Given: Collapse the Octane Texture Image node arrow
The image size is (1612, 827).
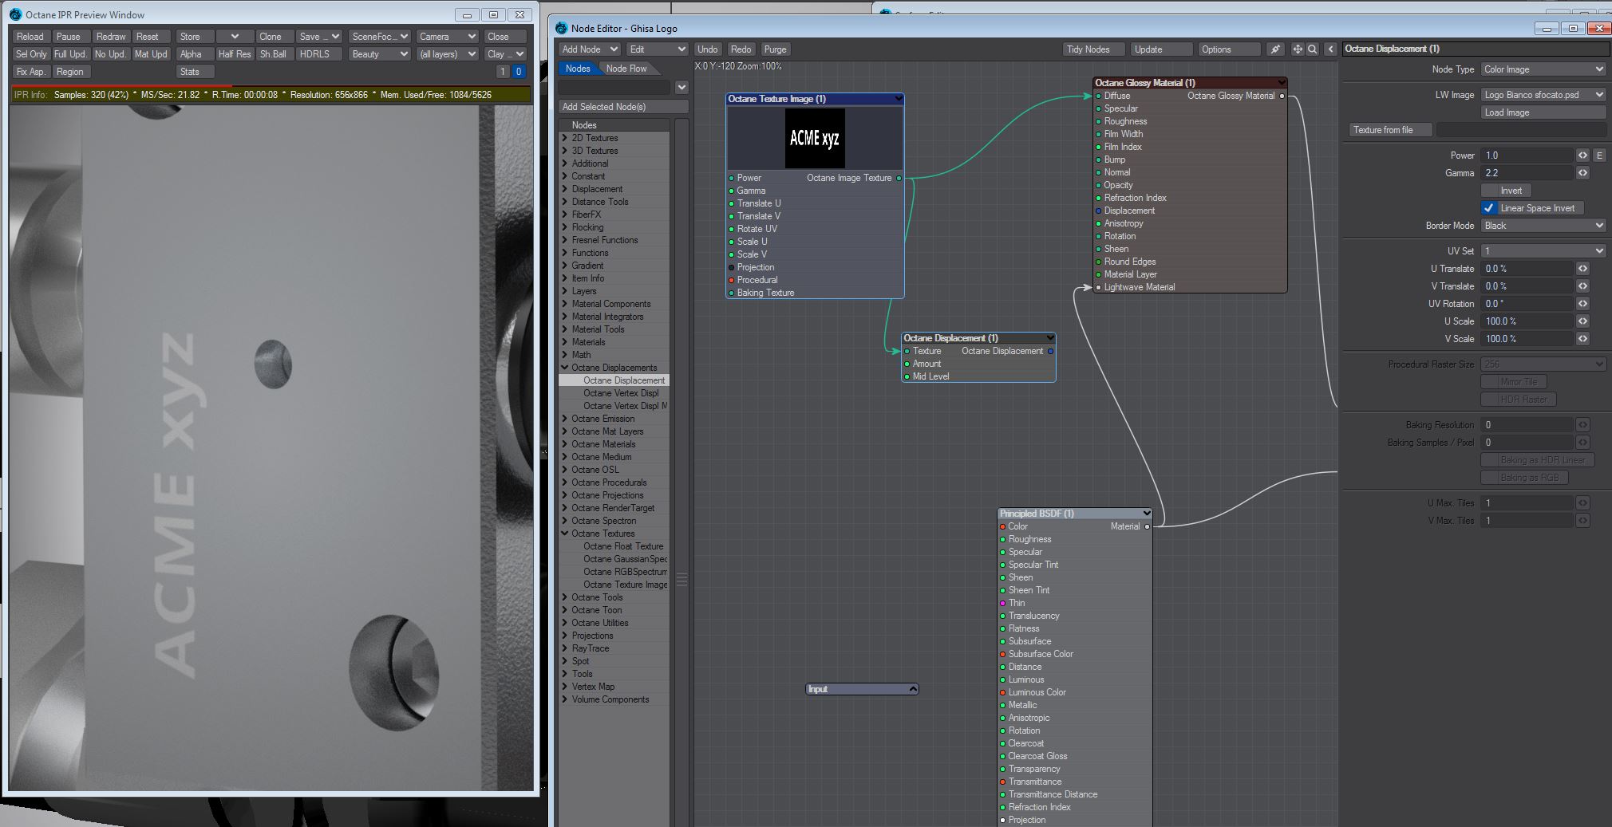Looking at the screenshot, I should 899,99.
